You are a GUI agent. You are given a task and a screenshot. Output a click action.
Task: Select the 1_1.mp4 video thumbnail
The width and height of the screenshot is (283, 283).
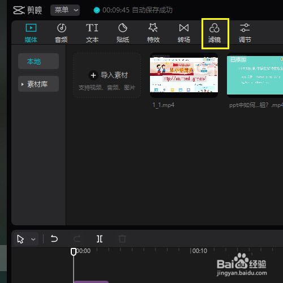coord(184,75)
